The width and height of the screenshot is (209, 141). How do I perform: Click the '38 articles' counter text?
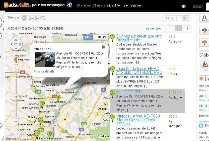click(83, 5)
